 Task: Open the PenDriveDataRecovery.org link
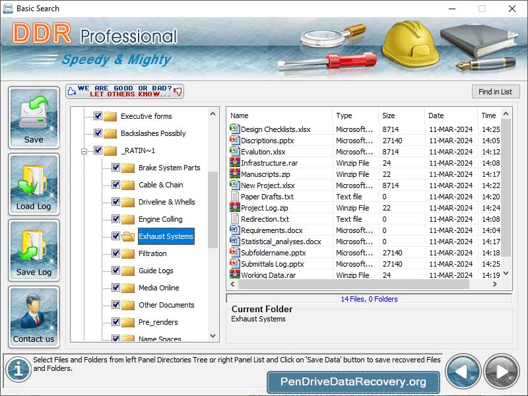tap(352, 381)
